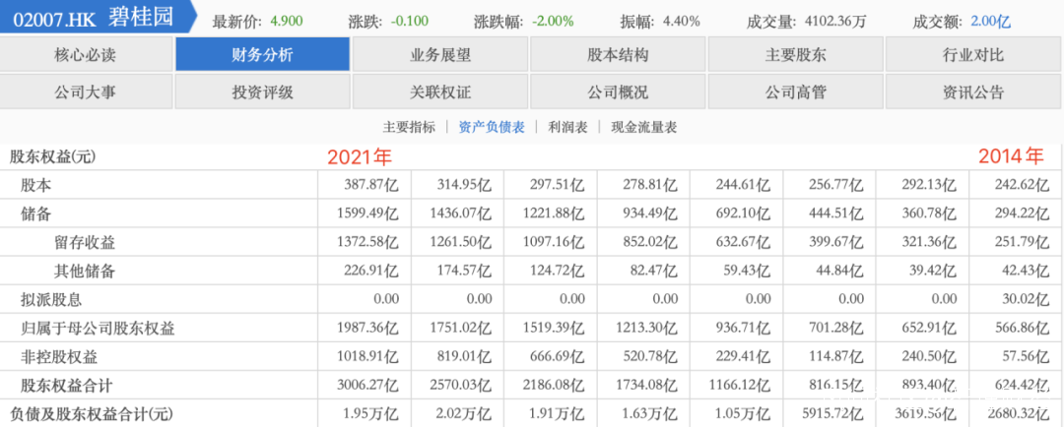Screen dimensions: 1064x427
Task: Select the 资产负债表 sub-link
Action: (x=492, y=128)
